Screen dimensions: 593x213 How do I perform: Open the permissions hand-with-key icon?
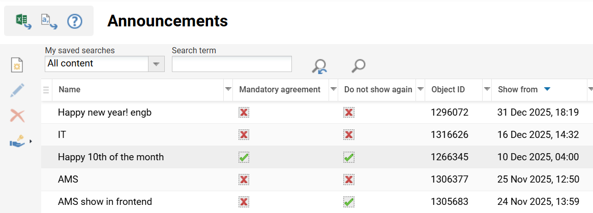coord(18,142)
